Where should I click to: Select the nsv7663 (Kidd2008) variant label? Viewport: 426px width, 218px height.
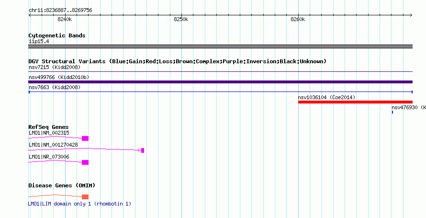[55, 87]
